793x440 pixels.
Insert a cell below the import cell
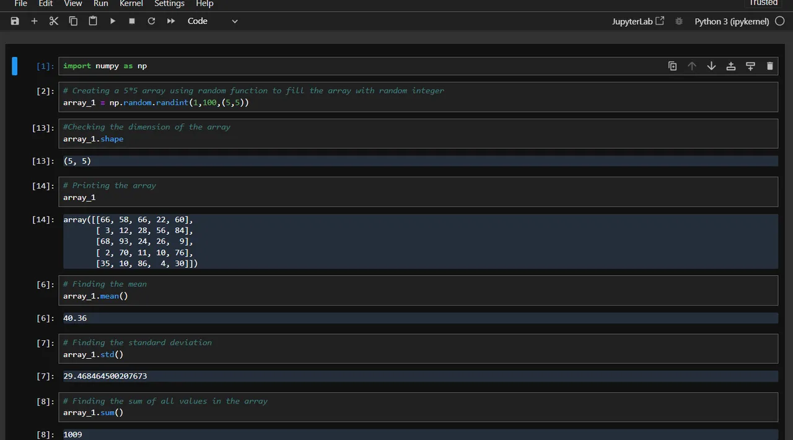point(750,66)
